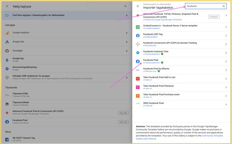
Task: Select the Tilpasset HTML code icon
Action: point(7,95)
